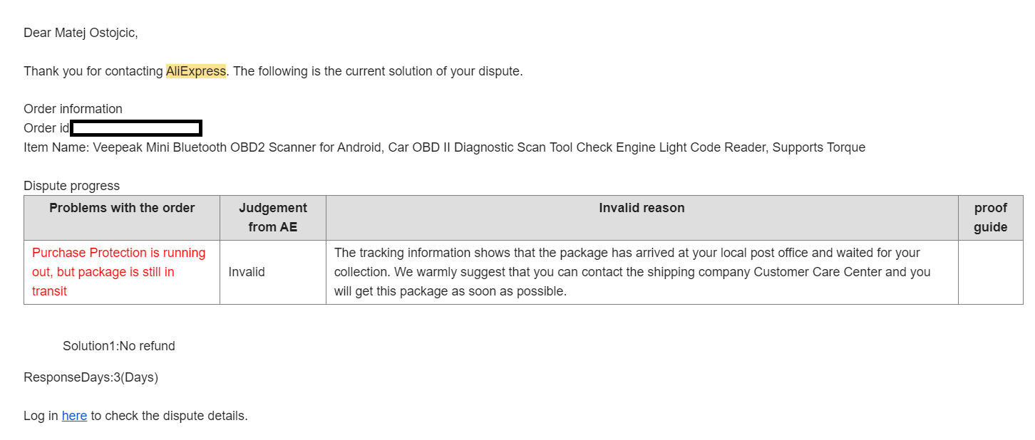Click the "Solution1:No refund" line
Image resolution: width=1035 pixels, height=440 pixels.
[x=119, y=346]
